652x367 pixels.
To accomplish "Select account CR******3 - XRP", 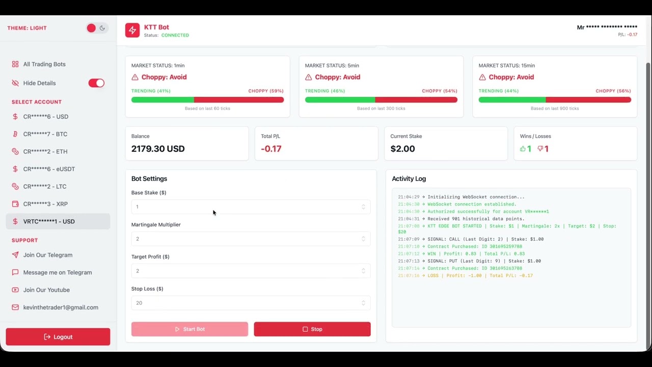I will (58, 204).
